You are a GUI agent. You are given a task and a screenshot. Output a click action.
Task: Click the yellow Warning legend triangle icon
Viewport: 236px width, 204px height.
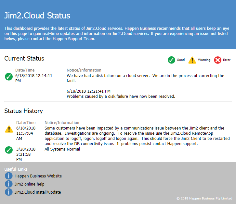pos(192,60)
